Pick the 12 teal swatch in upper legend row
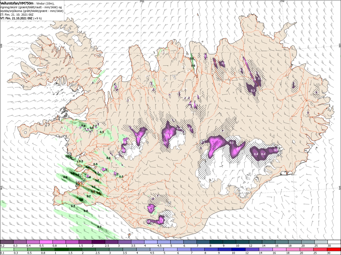 (x=256, y=242)
